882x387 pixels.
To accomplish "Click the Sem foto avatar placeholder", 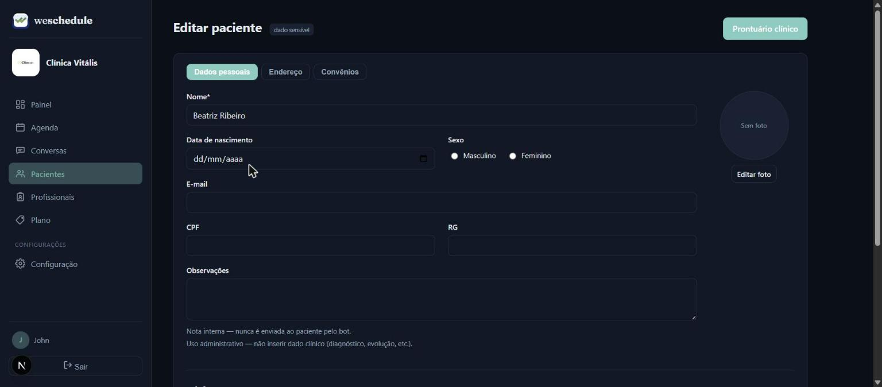I will pyautogui.click(x=754, y=125).
